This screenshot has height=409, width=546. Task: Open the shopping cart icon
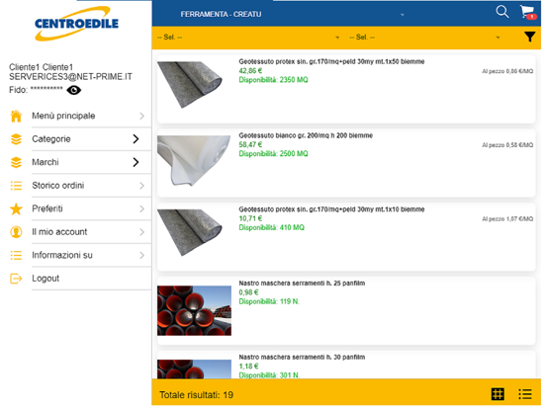point(528,12)
